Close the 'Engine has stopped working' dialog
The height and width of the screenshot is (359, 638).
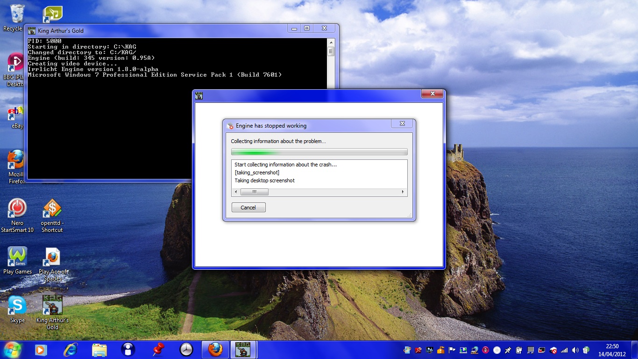[x=402, y=124]
